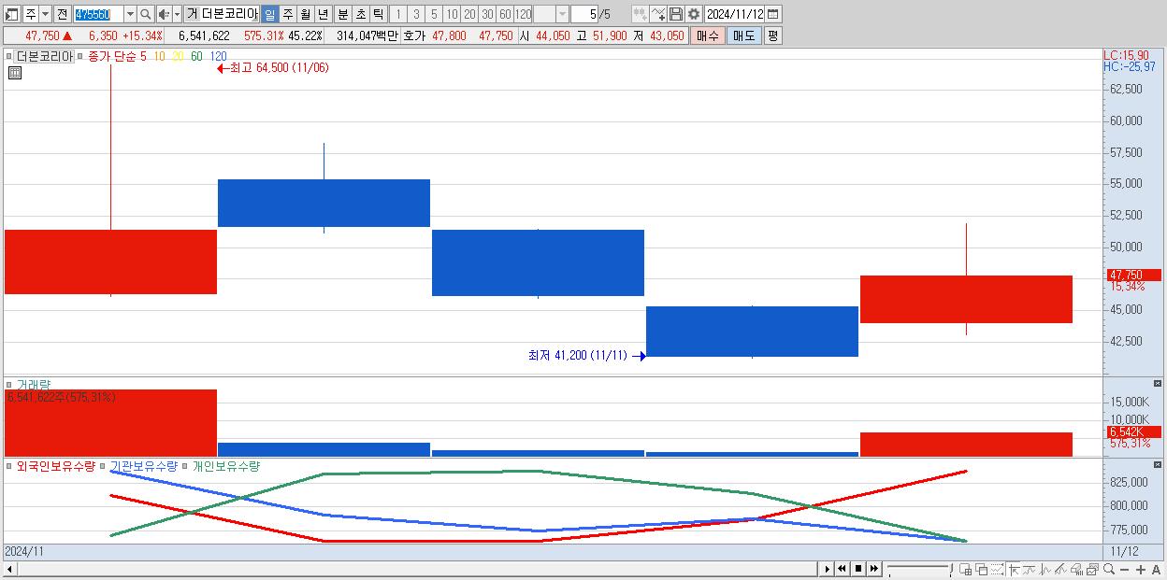This screenshot has height=580, width=1167.
Task: Click the stop button in bottom bar
Action: pos(858,569)
